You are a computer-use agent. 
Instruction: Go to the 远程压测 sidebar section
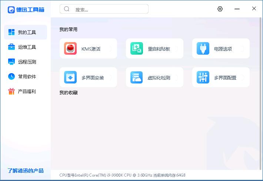coord(26,62)
